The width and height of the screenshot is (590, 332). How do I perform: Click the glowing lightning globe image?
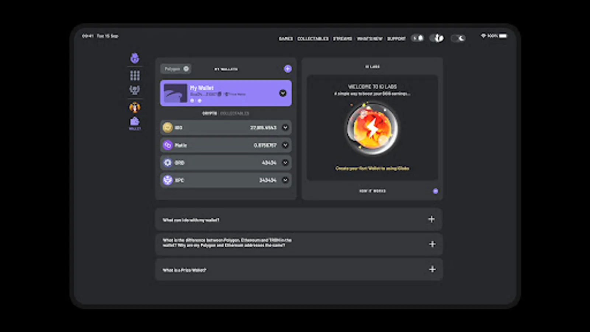click(372, 128)
